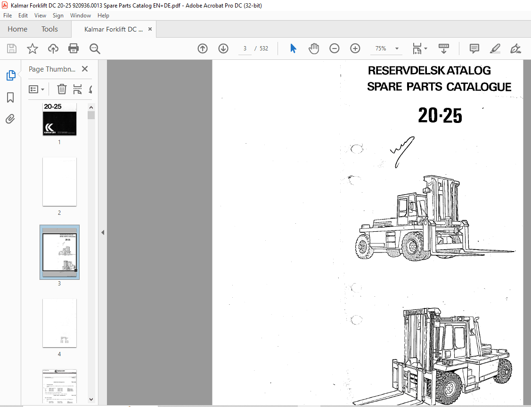Open Fill & Sign tool
This screenshot has width=531, height=407.
point(515,48)
